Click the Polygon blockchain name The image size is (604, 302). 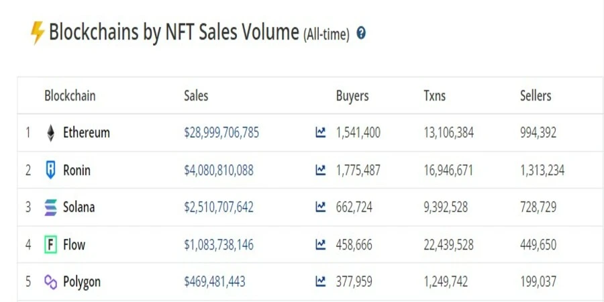[x=82, y=282]
